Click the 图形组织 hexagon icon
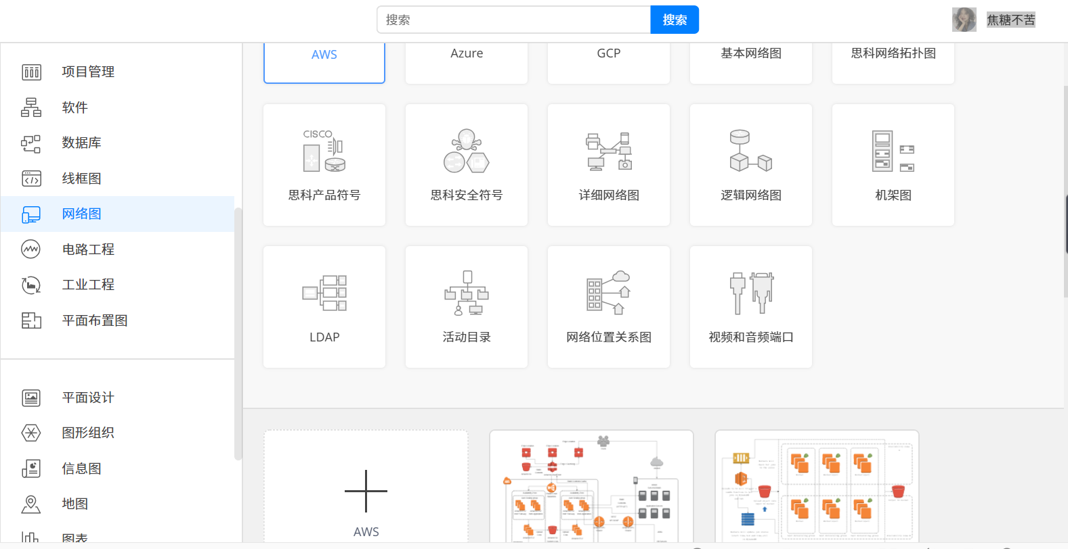The image size is (1068, 549). click(x=31, y=433)
